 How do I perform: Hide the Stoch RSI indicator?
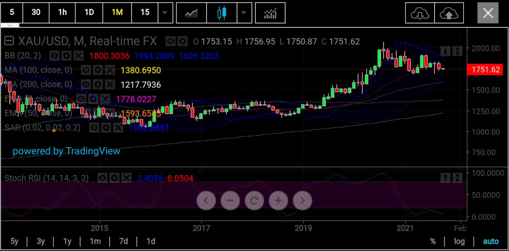pos(103,178)
